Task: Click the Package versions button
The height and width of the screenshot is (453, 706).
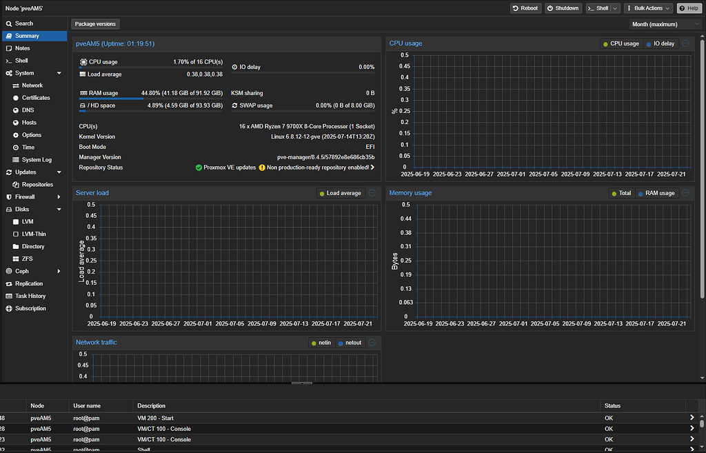Action: tap(96, 24)
